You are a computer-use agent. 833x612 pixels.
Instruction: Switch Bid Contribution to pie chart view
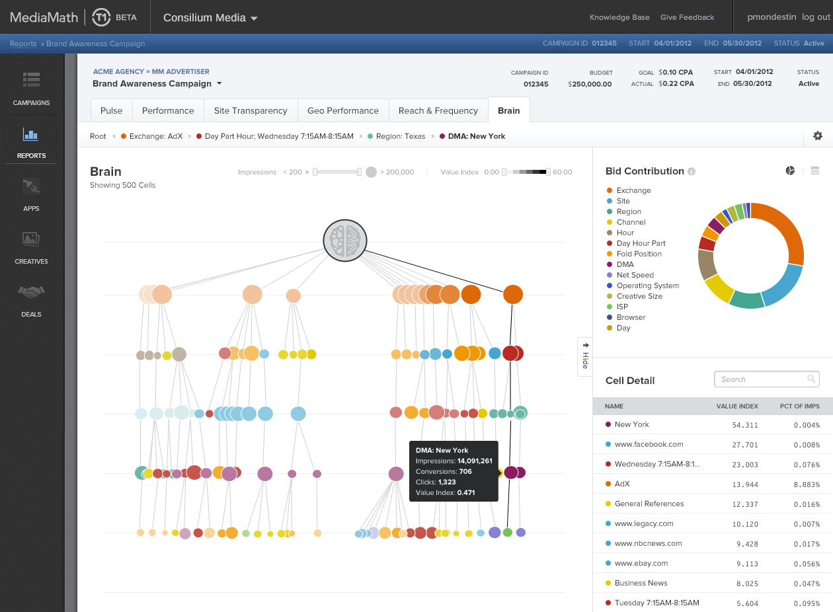pos(790,171)
